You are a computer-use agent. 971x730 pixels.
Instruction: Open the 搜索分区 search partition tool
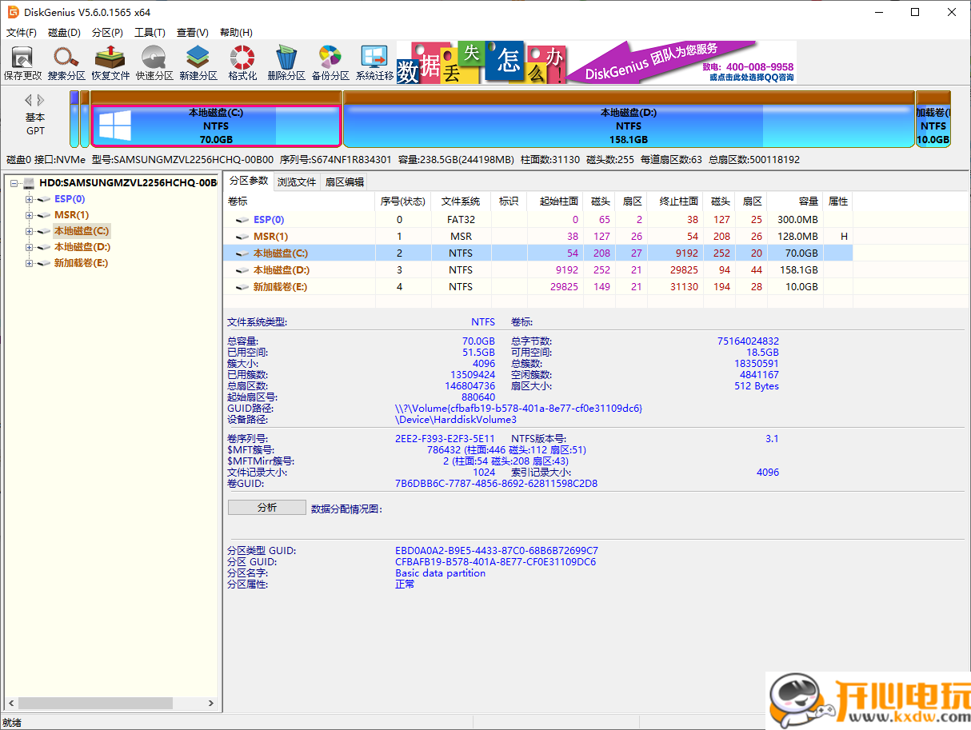[66, 62]
